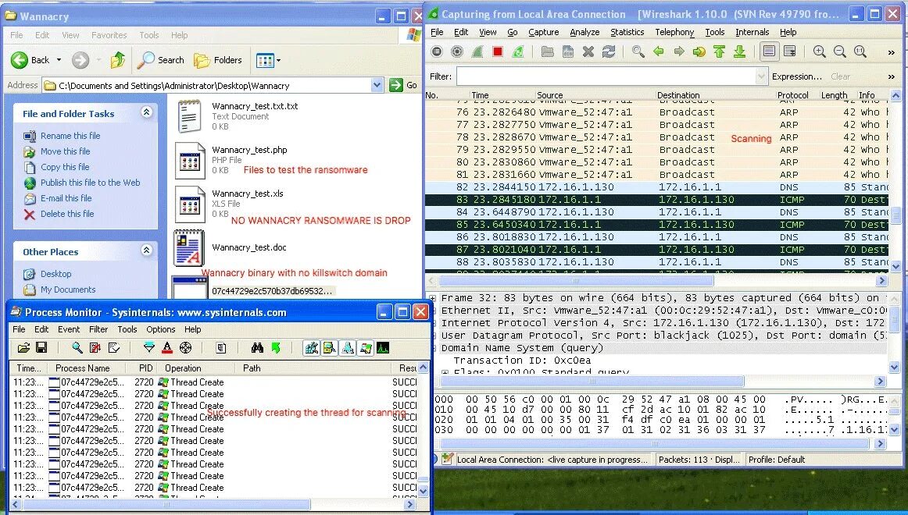Click the Wireshark Expression... button

(x=796, y=76)
